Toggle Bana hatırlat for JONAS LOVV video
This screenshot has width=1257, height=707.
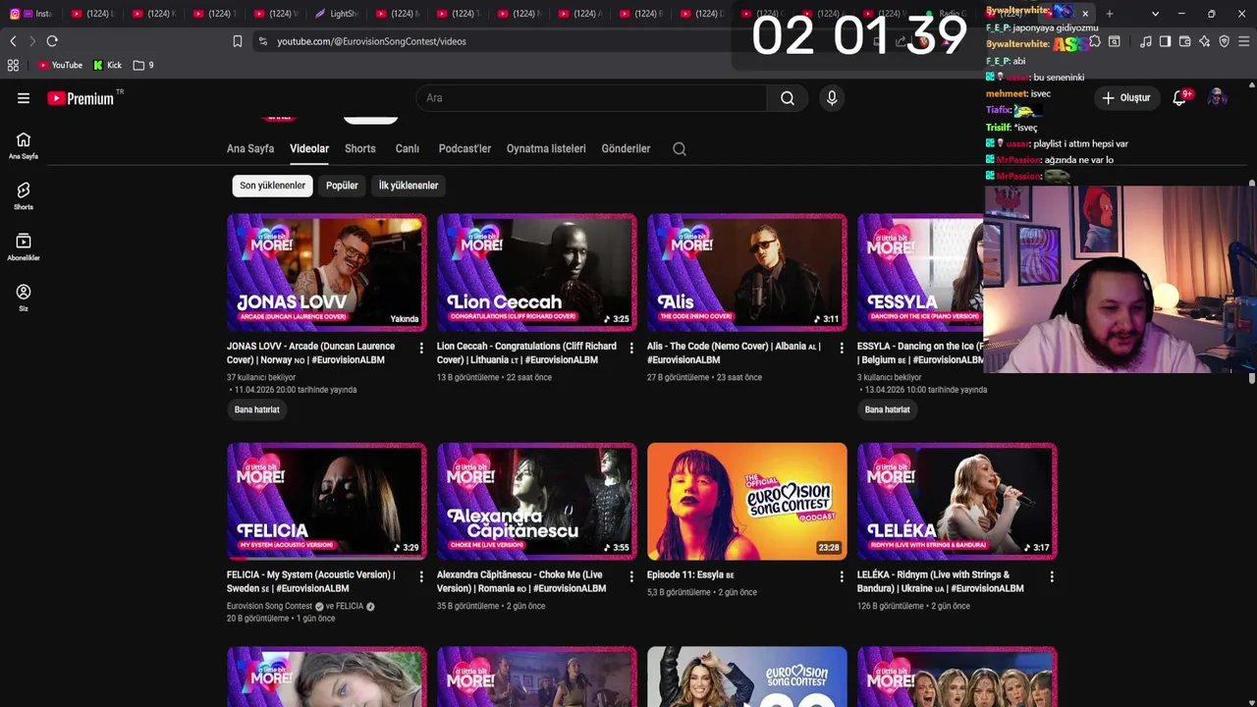coord(257,409)
